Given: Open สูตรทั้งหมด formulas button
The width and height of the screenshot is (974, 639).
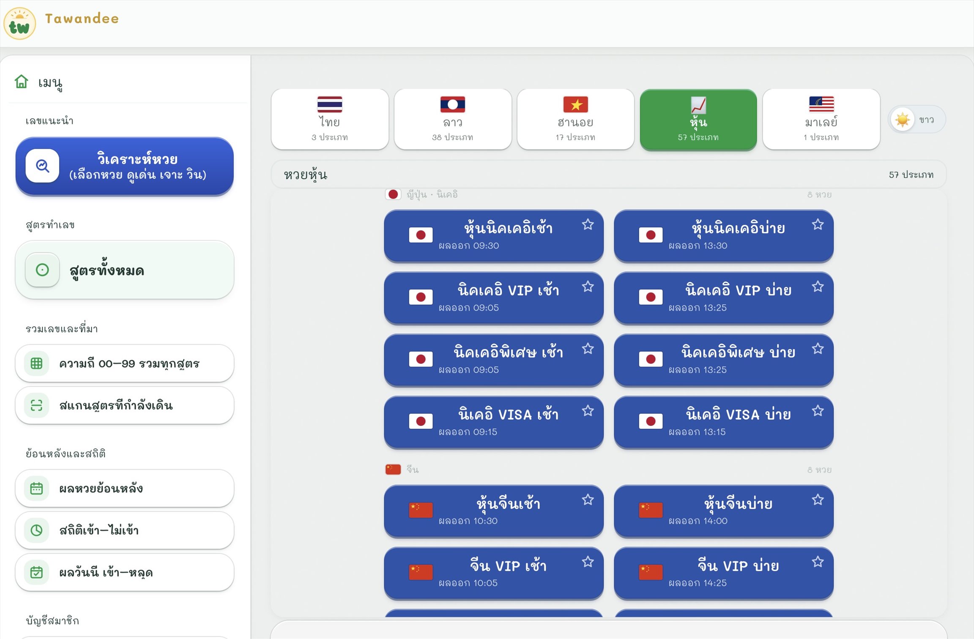Looking at the screenshot, I should pyautogui.click(x=125, y=270).
